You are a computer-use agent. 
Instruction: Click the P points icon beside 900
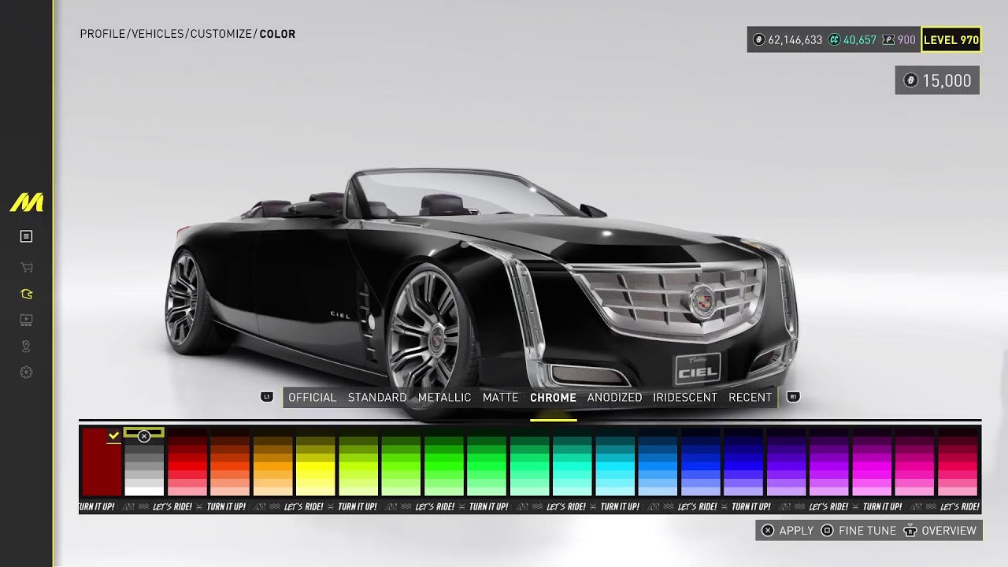tap(888, 39)
